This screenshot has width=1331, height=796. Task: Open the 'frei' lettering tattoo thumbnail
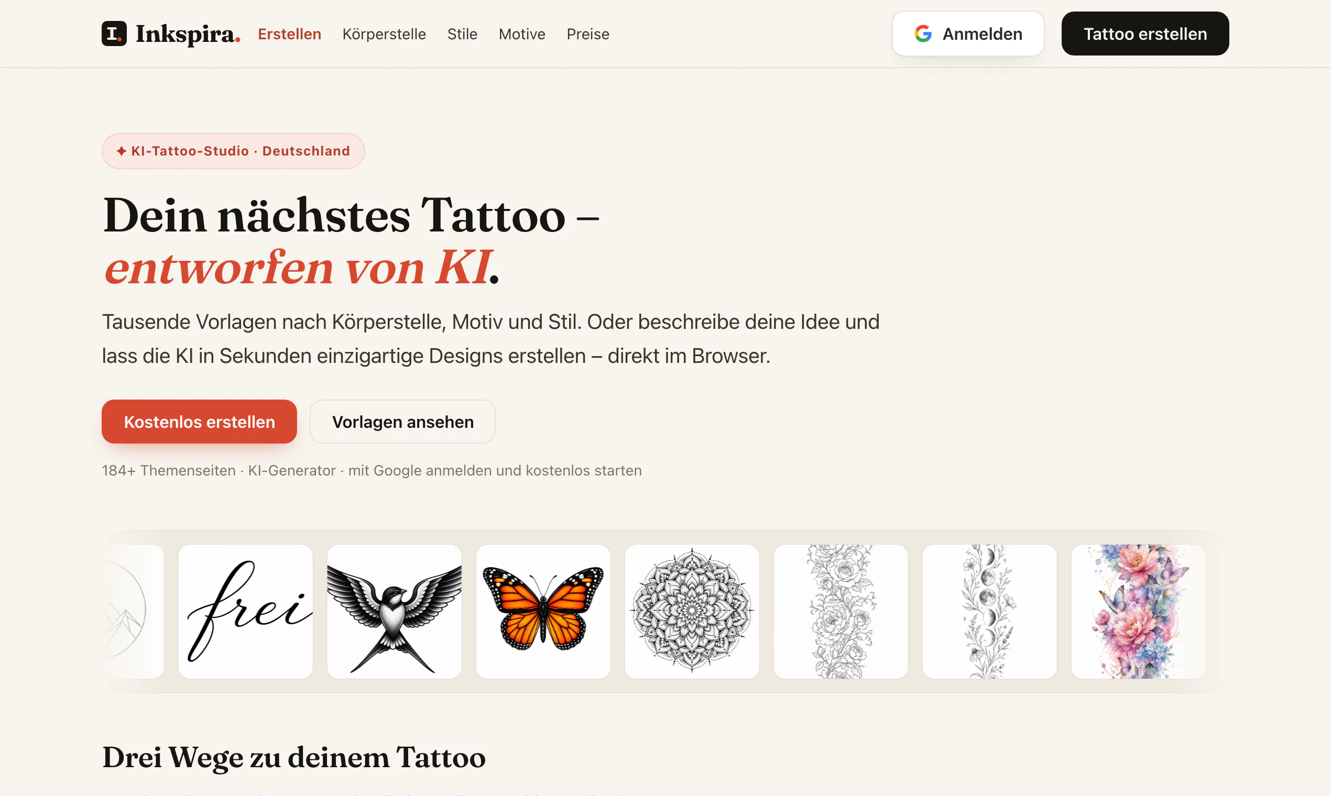245,612
